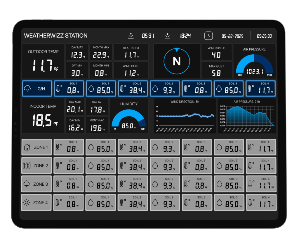Open the Indoor Temp panel
This screenshot has width=299, height=249.
click(43, 116)
